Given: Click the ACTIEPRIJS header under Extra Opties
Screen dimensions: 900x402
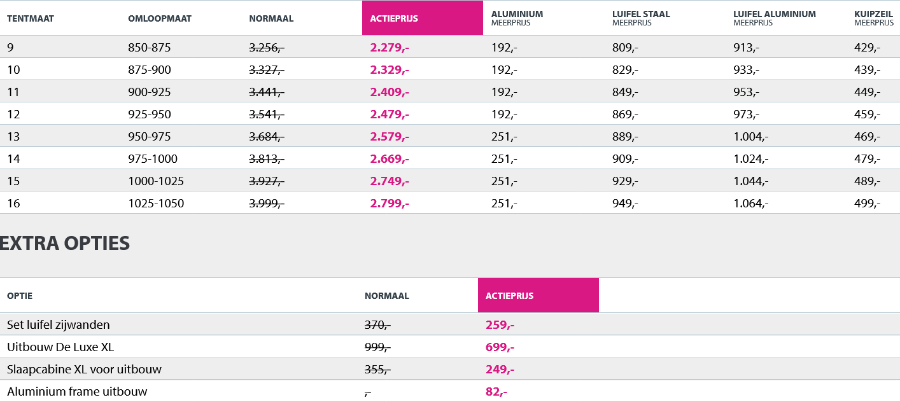Looking at the screenshot, I should point(538,296).
